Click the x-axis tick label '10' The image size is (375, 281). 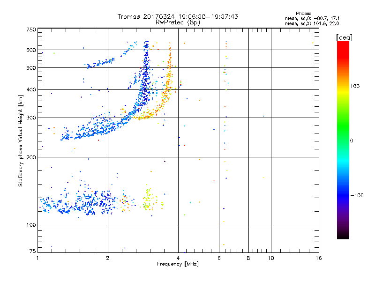pyautogui.click(x=271, y=258)
